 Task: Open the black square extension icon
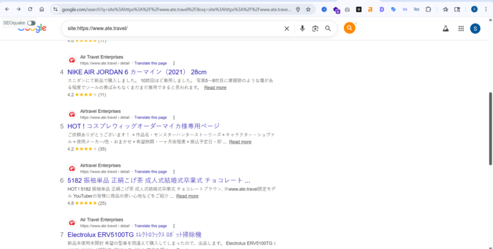[x=359, y=10]
